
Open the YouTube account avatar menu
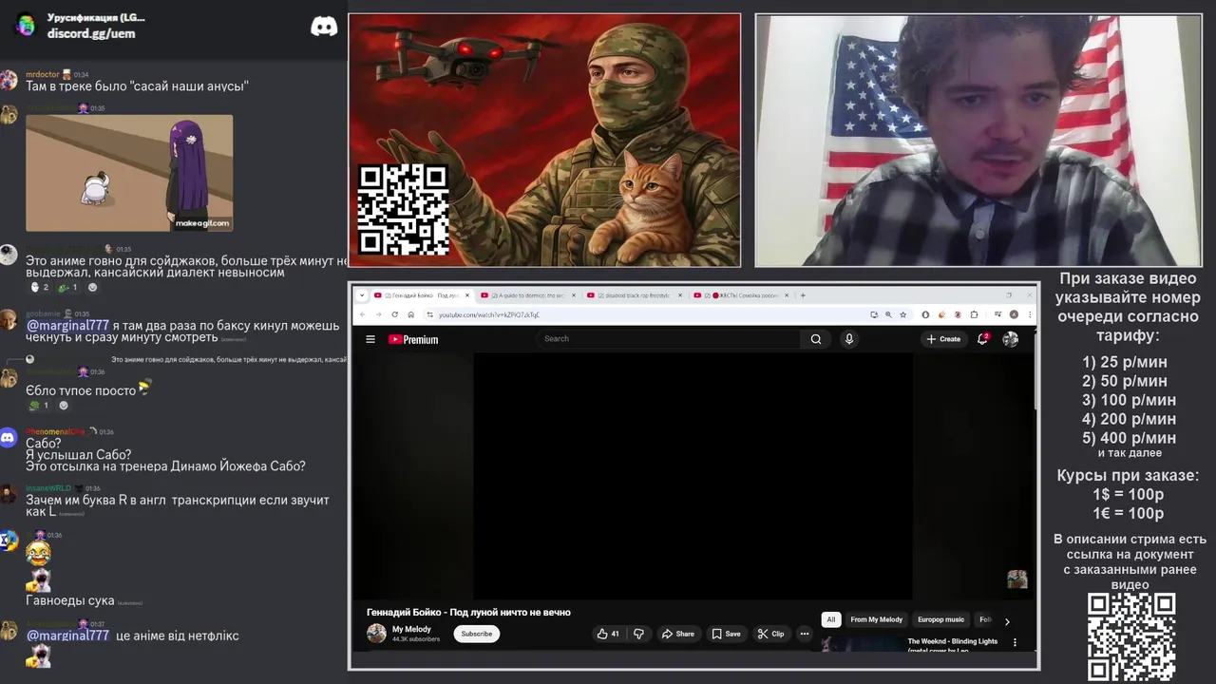[x=1011, y=339]
